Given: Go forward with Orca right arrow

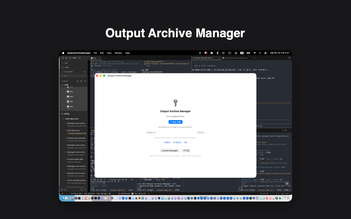Looking at the screenshot, I should [87, 58].
